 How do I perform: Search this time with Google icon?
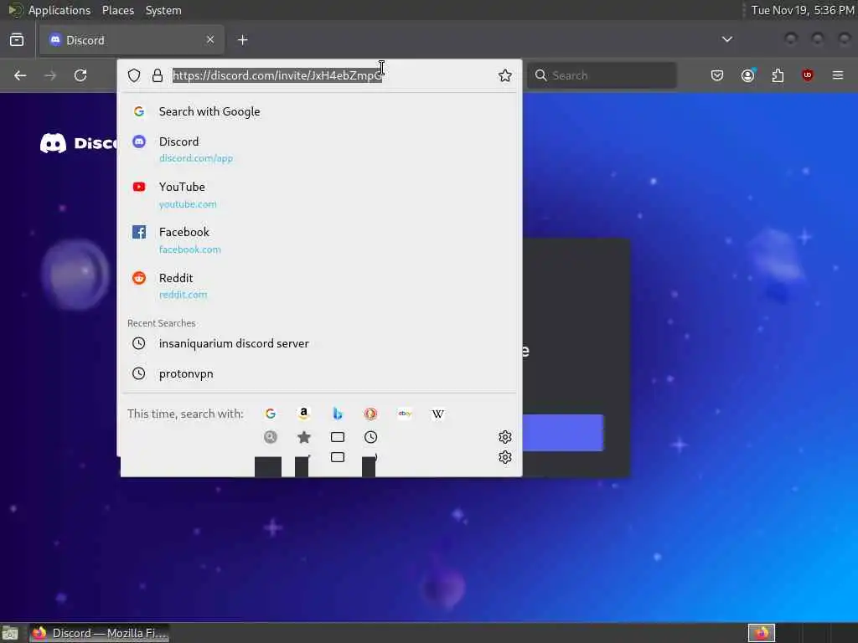[x=271, y=414]
